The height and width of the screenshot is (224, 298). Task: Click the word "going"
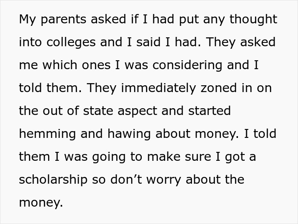point(109,157)
